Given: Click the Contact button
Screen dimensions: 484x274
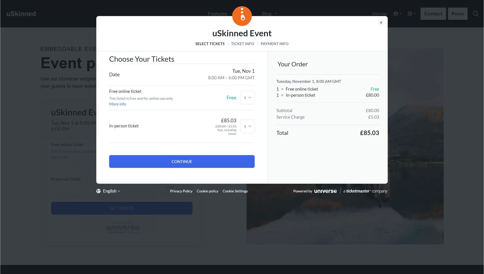Looking at the screenshot, I should pyautogui.click(x=433, y=14).
